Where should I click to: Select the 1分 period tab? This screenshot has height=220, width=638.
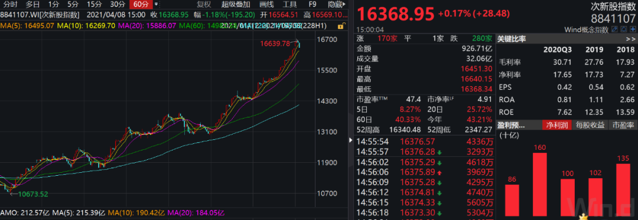point(53,5)
